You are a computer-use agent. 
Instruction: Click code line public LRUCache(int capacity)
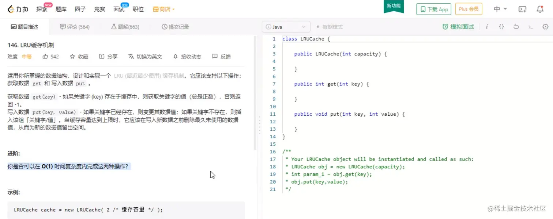[x=341, y=54]
